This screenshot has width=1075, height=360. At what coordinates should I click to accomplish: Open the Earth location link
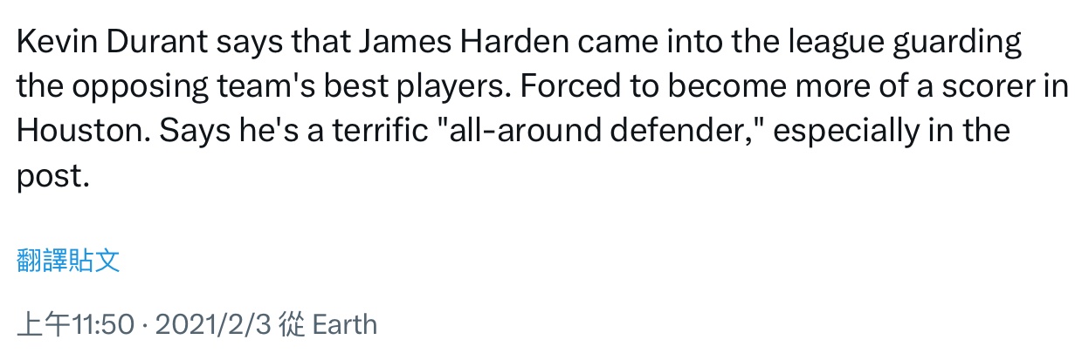click(344, 325)
